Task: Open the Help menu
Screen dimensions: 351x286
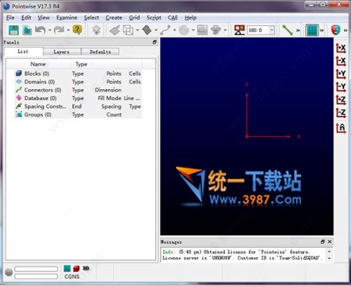Action: click(x=190, y=18)
